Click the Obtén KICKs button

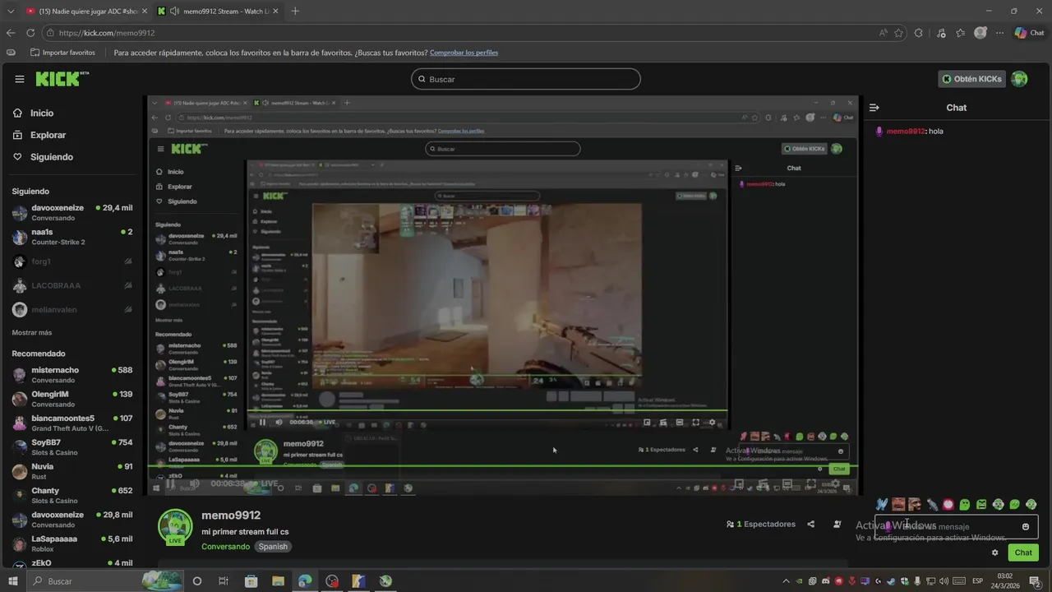(x=972, y=79)
